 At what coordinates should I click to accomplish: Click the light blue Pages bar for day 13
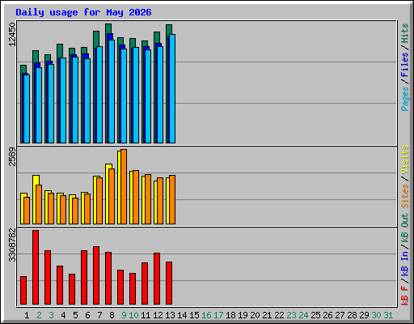(172, 88)
